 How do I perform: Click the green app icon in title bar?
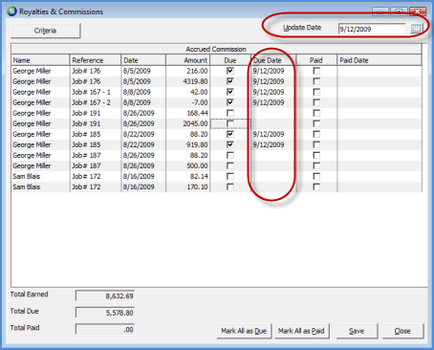(11, 11)
